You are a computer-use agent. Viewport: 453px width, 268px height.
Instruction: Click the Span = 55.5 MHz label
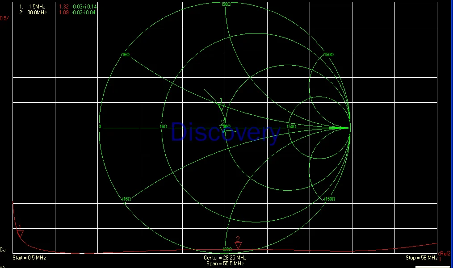(225, 264)
